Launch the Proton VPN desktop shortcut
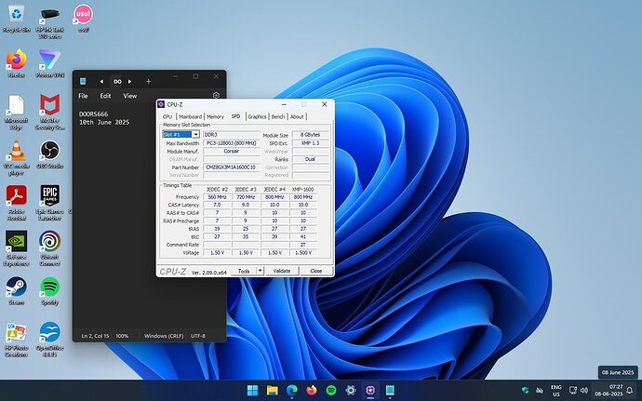This screenshot has width=642, height=401. point(50,64)
